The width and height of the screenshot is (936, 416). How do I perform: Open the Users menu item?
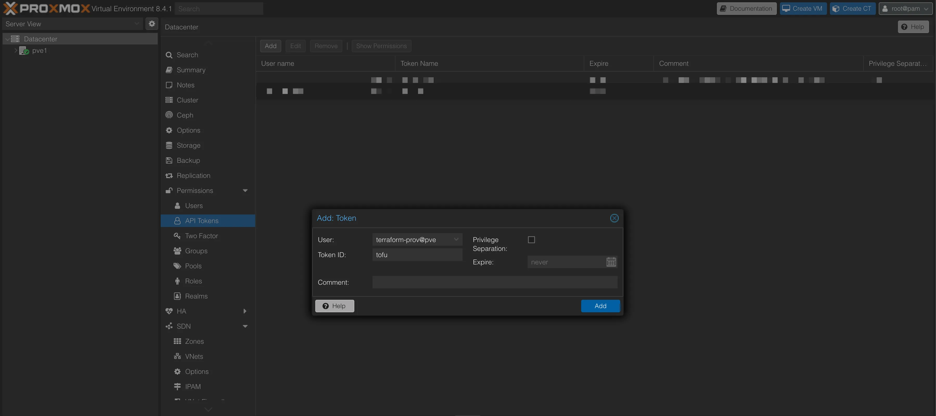[x=208, y=205]
